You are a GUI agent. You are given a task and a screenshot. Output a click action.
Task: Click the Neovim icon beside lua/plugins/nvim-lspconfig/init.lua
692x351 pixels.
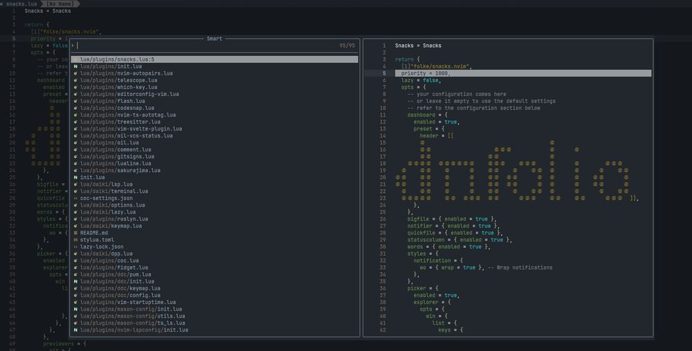pos(75,330)
